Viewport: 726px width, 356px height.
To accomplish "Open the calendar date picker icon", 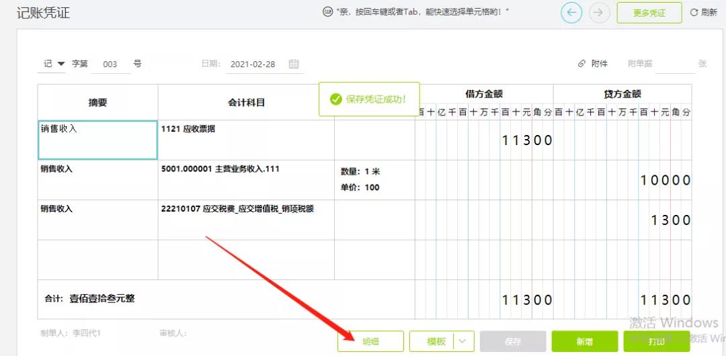I will [x=294, y=64].
